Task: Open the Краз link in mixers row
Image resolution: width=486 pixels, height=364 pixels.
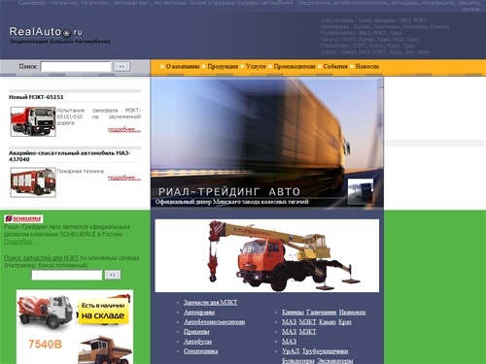Action: coord(345,322)
